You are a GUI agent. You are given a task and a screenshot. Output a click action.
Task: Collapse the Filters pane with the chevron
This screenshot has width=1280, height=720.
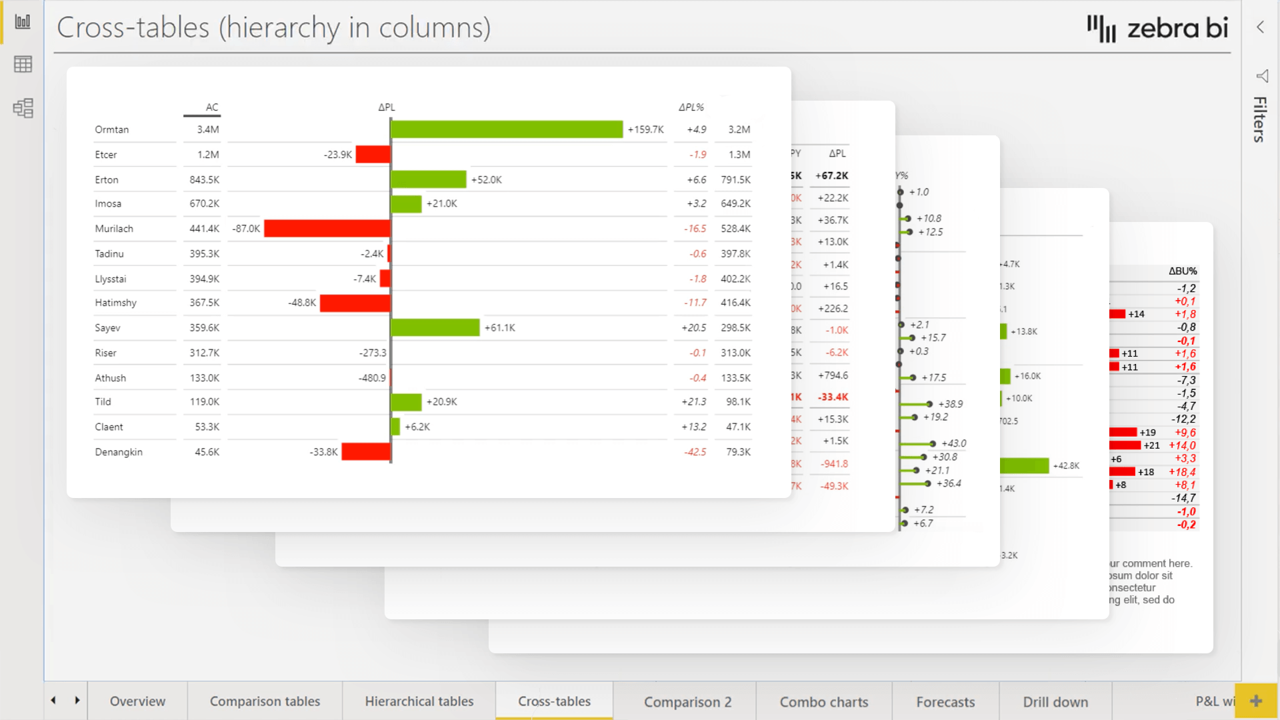pyautogui.click(x=1260, y=27)
